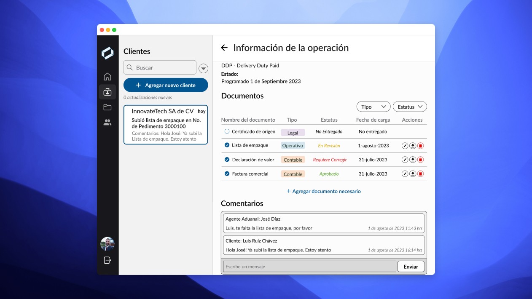The height and width of the screenshot is (299, 532).
Task: Delete the Factura comercial document
Action: click(x=421, y=174)
